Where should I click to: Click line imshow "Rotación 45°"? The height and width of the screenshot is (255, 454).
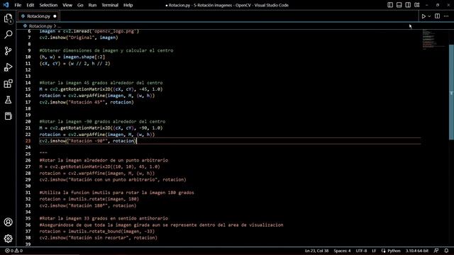click(87, 102)
